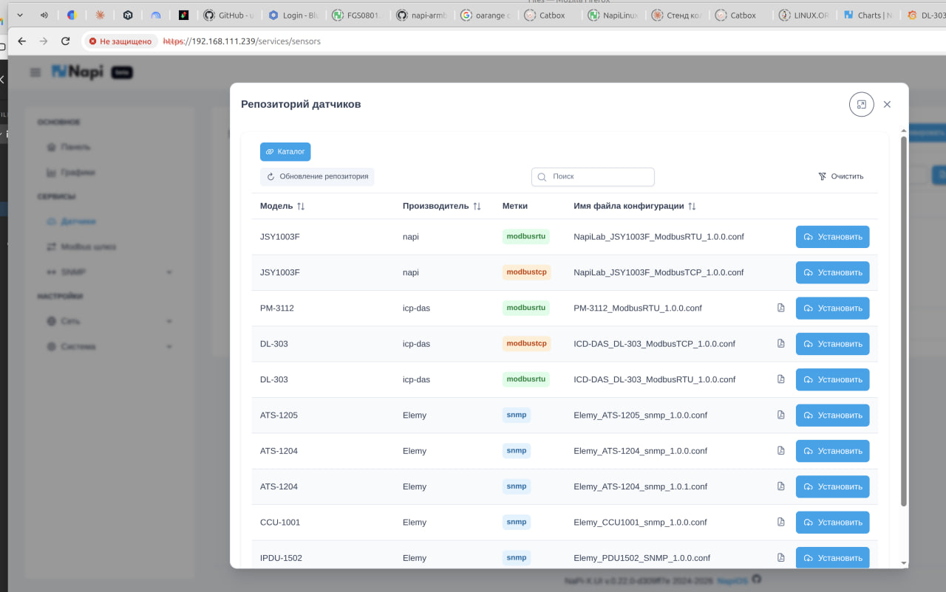Image resolution: width=946 pixels, height=592 pixels.
Task: Click the dialog's vertical scrollbar
Action: click(x=903, y=321)
